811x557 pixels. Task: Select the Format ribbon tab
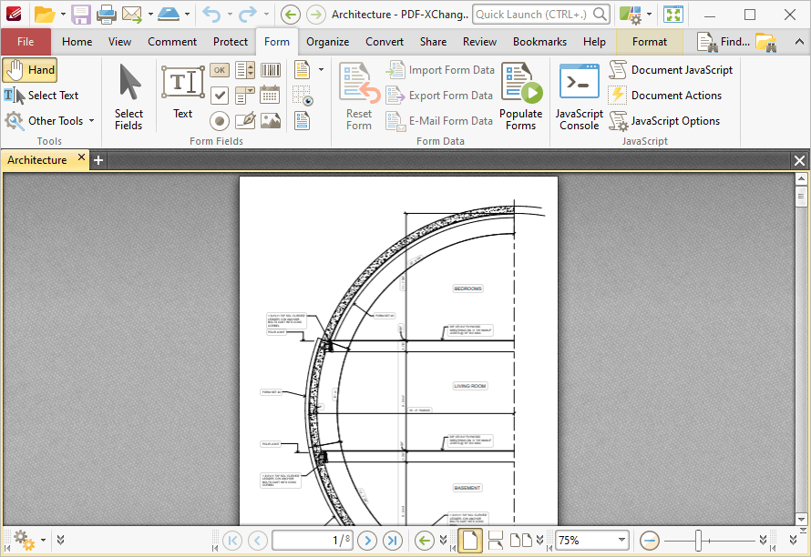coord(650,42)
